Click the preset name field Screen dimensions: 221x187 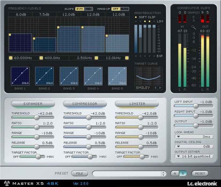click(127, 174)
